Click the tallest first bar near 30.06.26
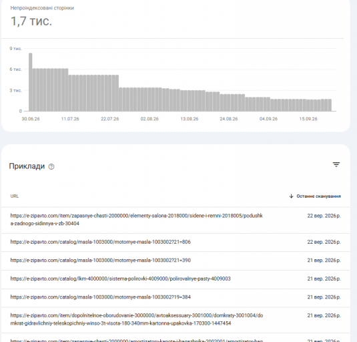357x342 pixels. tap(31, 82)
